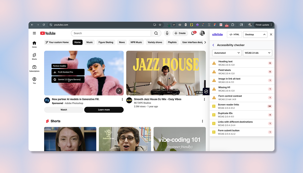Open the Smooth Jazz House DJ Mix title
Image resolution: width=303 pixels, height=173 pixels.
[x=158, y=99]
